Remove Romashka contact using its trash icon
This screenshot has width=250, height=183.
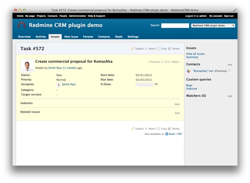(229, 71)
